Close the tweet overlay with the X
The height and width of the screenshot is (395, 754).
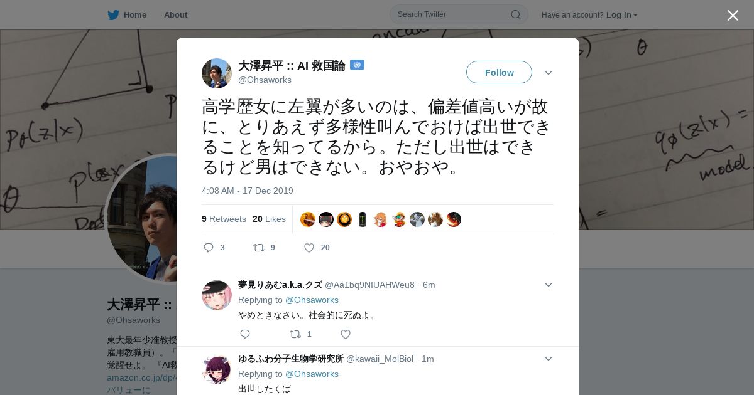point(733,15)
